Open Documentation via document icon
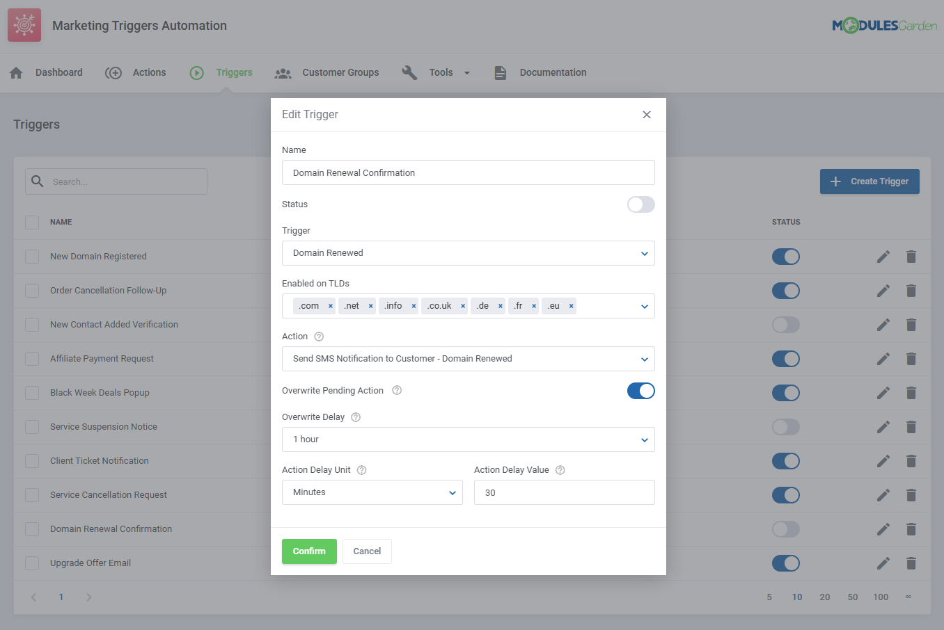 point(500,72)
